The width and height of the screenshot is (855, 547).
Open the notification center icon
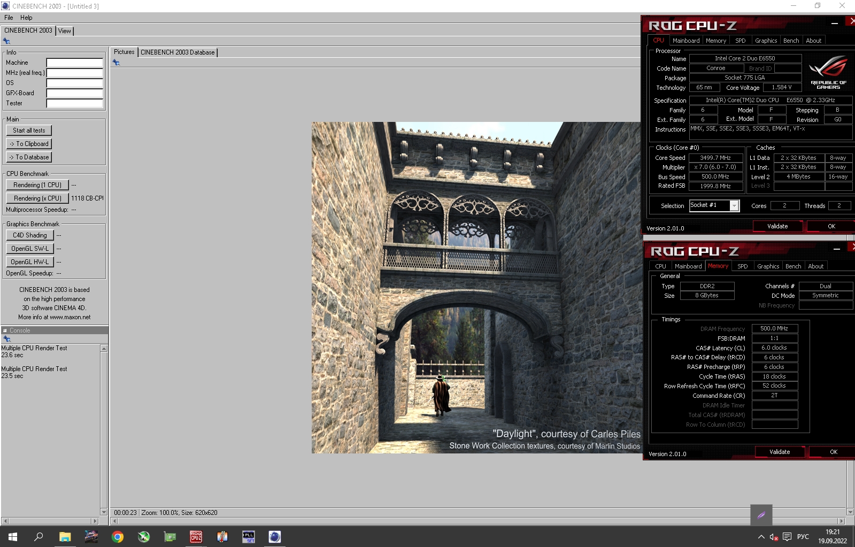click(x=787, y=537)
